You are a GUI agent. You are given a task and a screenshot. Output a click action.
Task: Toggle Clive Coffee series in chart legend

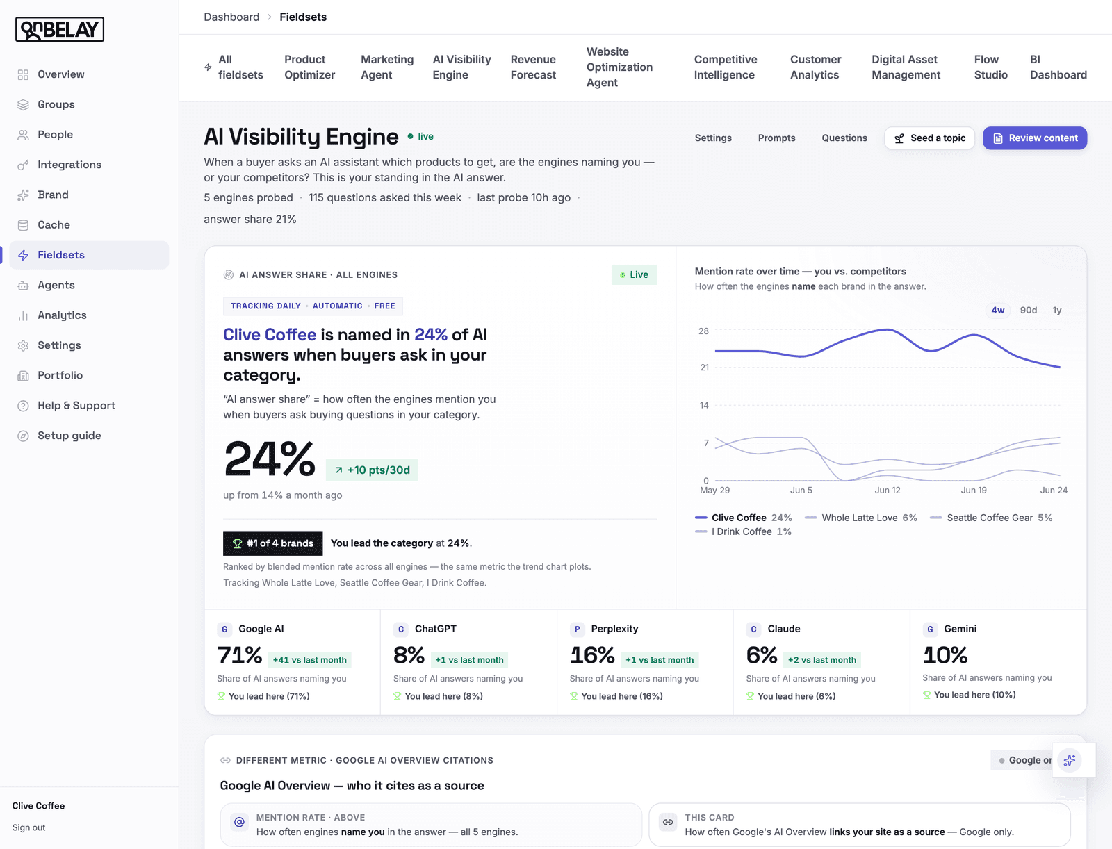(744, 518)
